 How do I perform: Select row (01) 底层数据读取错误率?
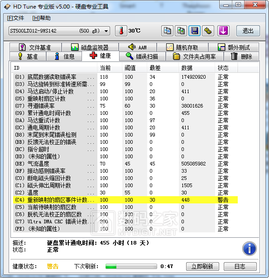pyautogui.click(x=125, y=77)
